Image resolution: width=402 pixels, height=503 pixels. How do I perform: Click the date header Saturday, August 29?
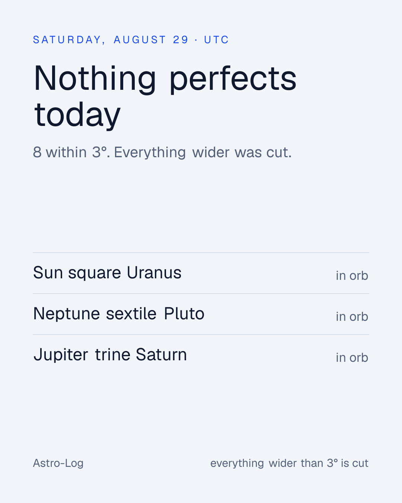click(x=111, y=40)
